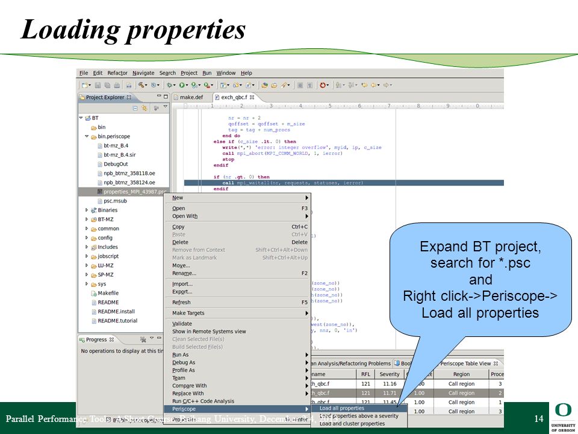Click the Open Type folder toolbar icon
Viewport: 578px width, 434px height.
[x=264, y=85]
